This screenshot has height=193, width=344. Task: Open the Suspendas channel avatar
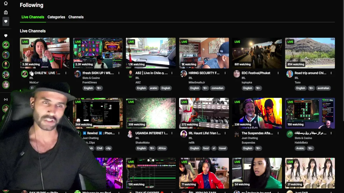(x=236, y=134)
